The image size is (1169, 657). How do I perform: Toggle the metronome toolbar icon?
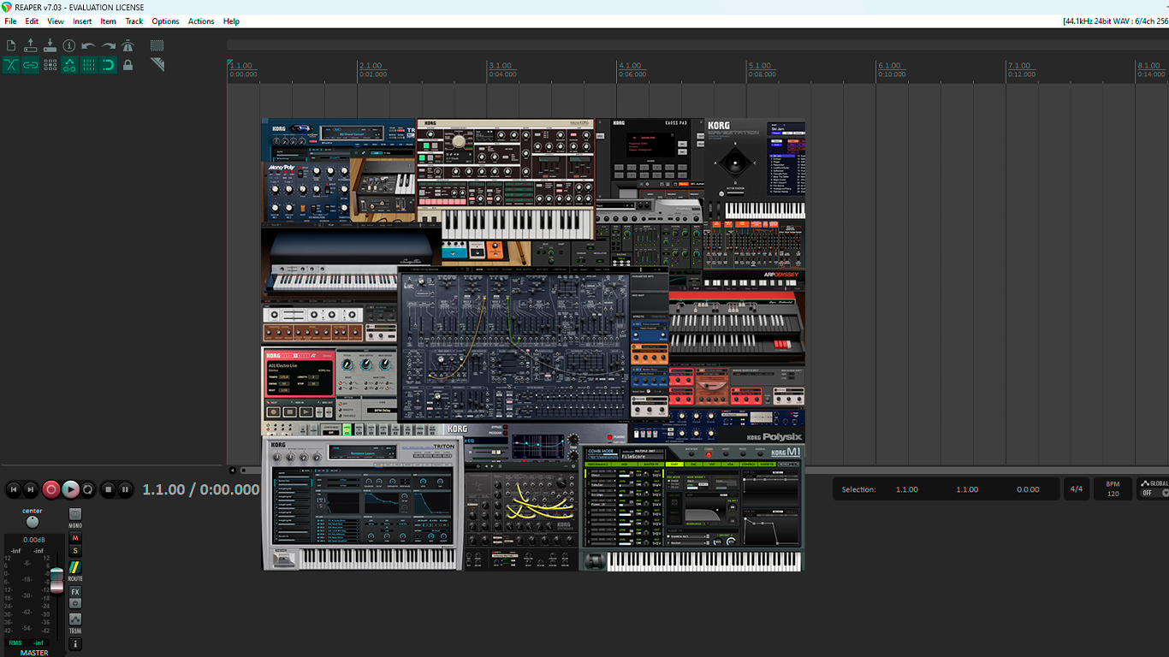(128, 45)
